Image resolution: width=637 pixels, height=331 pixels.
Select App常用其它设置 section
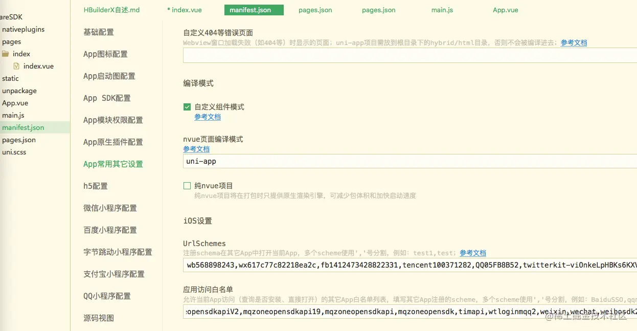[113, 164]
